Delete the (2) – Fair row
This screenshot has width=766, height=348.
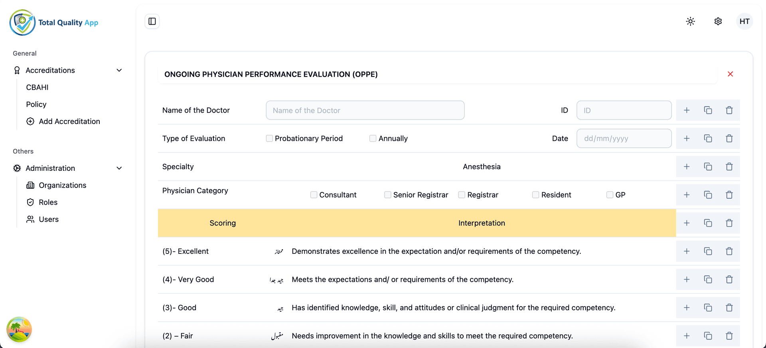click(729, 336)
